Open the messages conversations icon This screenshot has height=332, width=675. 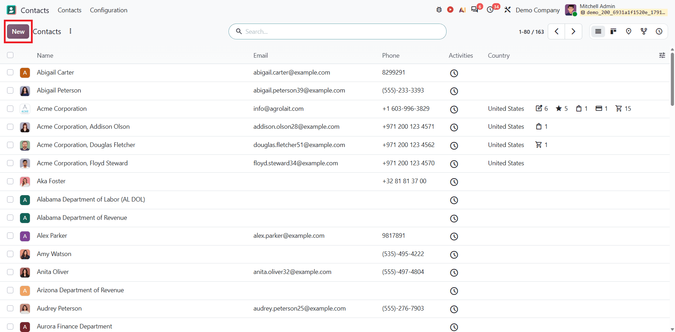pos(475,10)
